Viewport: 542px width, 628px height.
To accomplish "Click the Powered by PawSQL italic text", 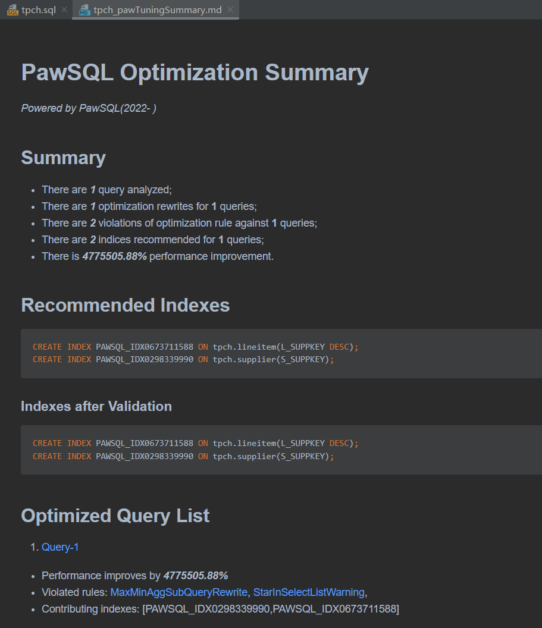I will [89, 108].
